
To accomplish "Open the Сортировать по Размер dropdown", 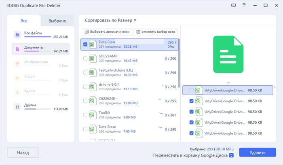I will pos(110,20).
